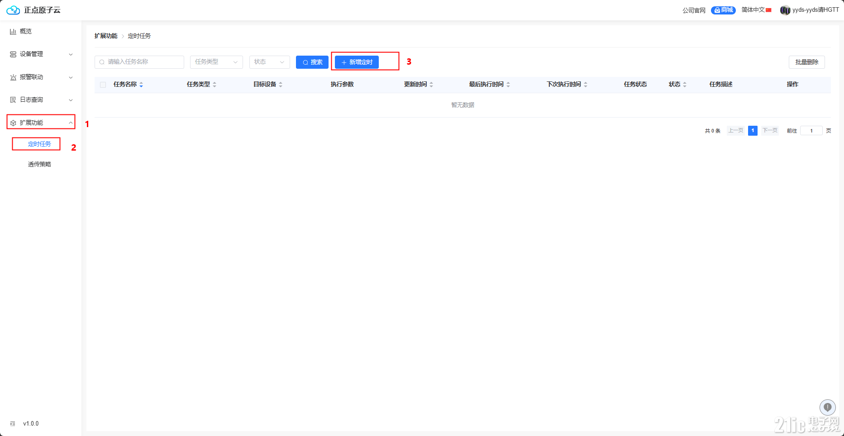The image size is (844, 436).
Task: Expand the 设备管理 menu
Action: click(41, 54)
